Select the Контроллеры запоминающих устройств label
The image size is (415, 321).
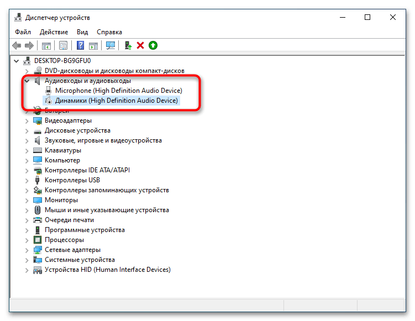(x=107, y=190)
